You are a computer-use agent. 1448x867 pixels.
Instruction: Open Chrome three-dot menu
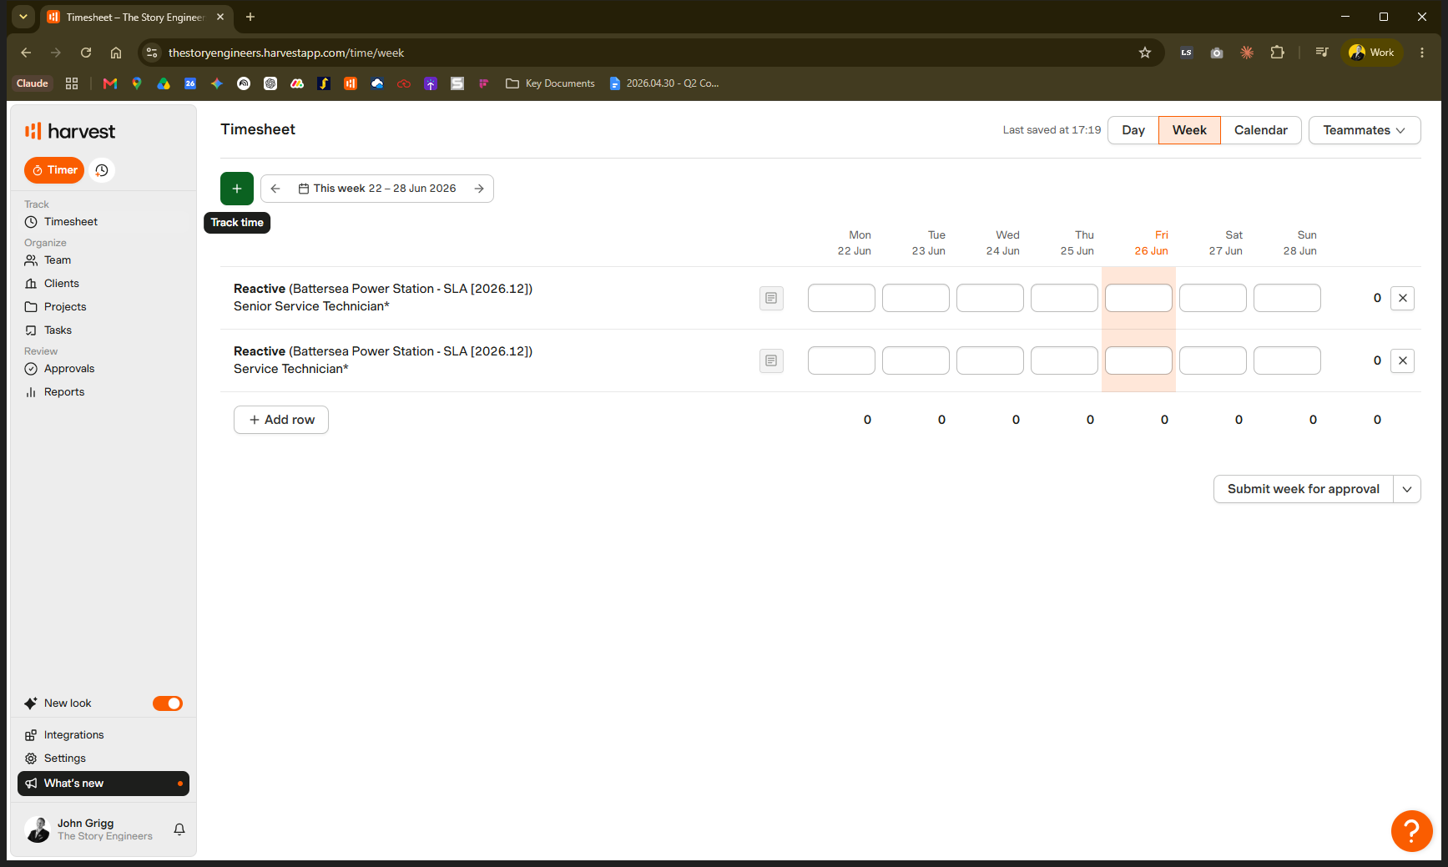click(x=1422, y=53)
